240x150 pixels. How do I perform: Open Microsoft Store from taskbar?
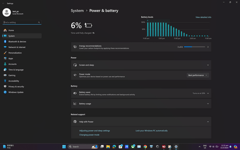pos(120,147)
